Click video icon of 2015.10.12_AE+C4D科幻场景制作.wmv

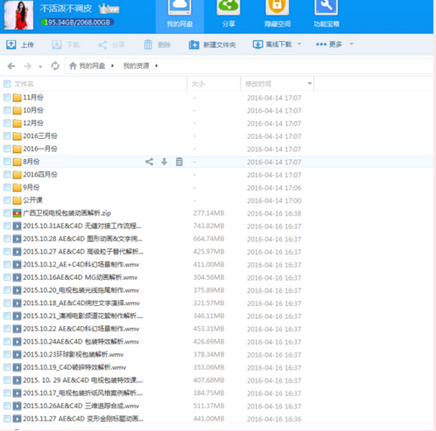click(x=18, y=265)
